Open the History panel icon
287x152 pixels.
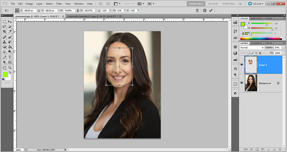click(x=235, y=31)
